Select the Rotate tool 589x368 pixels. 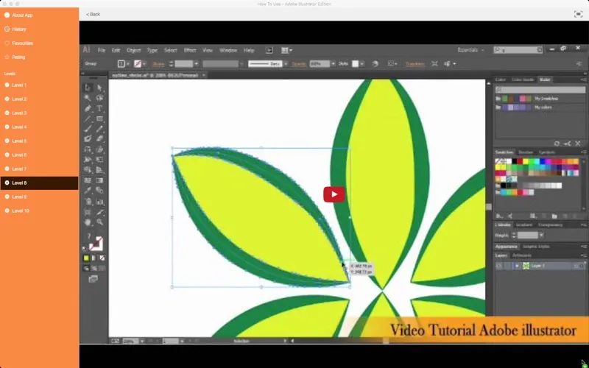point(88,149)
